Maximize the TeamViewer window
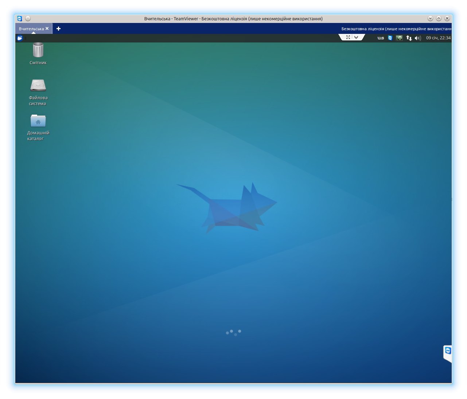 tap(439, 19)
